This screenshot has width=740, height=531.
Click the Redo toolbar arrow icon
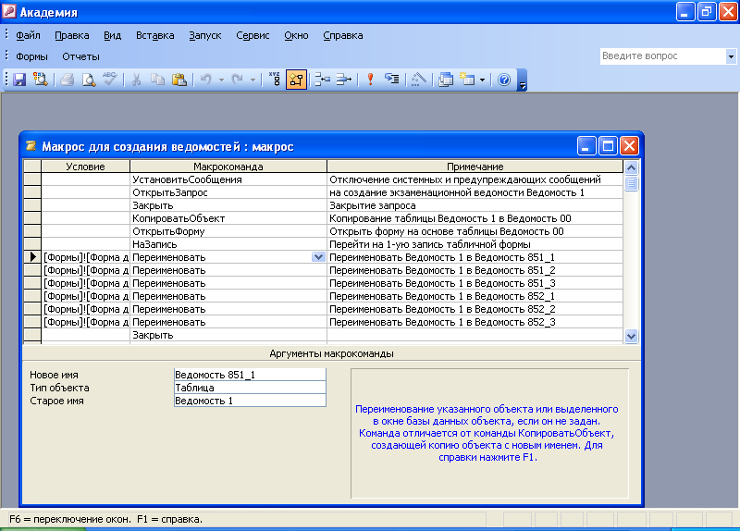pos(238,80)
